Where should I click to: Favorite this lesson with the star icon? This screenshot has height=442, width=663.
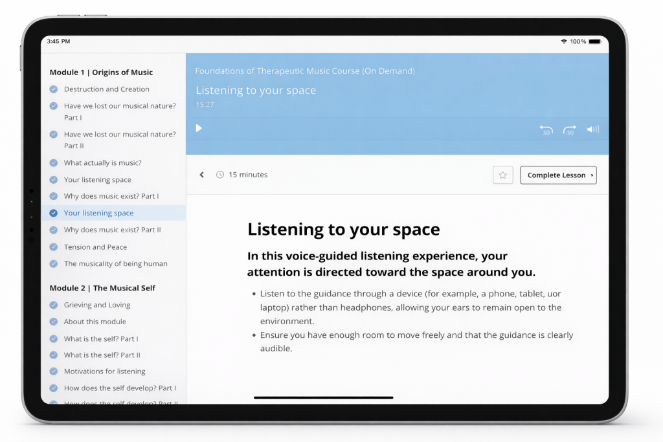click(502, 175)
